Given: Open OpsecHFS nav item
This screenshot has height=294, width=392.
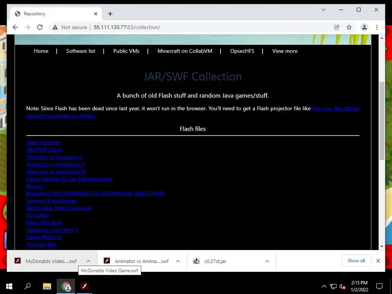Looking at the screenshot, I should [x=242, y=51].
